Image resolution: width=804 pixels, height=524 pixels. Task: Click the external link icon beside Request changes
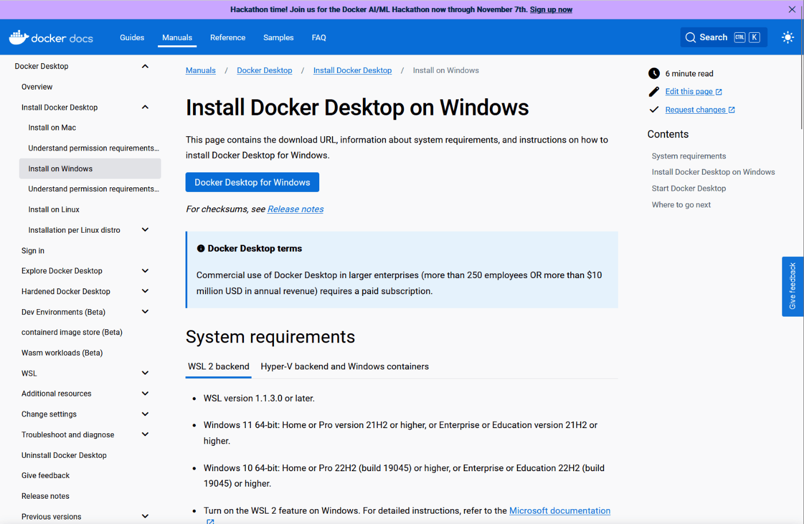click(x=732, y=110)
